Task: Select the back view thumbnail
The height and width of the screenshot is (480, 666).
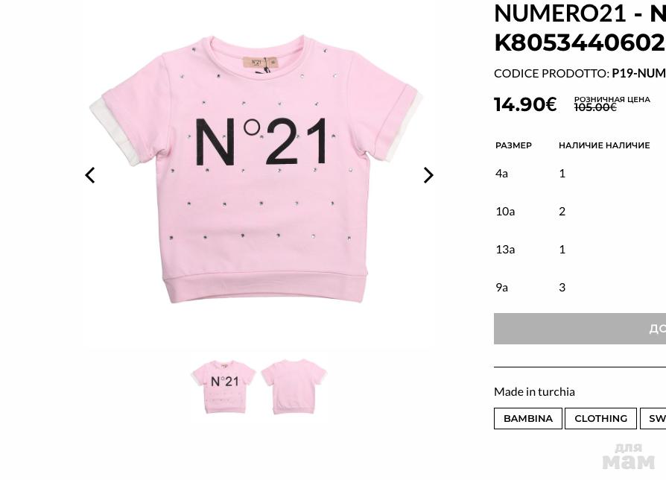Action: coord(294,386)
